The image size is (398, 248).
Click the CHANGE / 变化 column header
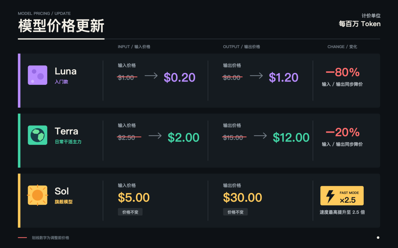pyautogui.click(x=342, y=47)
